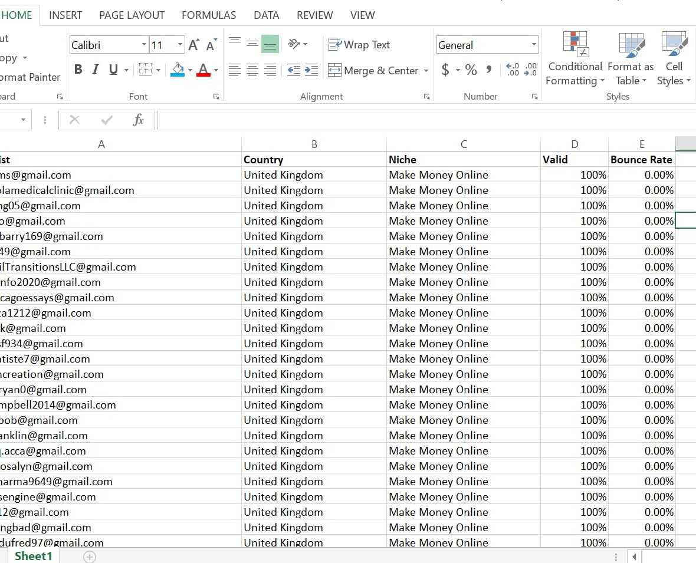This screenshot has width=696, height=563.
Task: Click the New Sheet plus button
Action: 88,556
